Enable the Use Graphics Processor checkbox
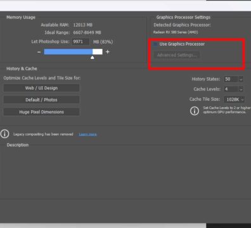This screenshot has height=228, width=251. tap(155, 44)
